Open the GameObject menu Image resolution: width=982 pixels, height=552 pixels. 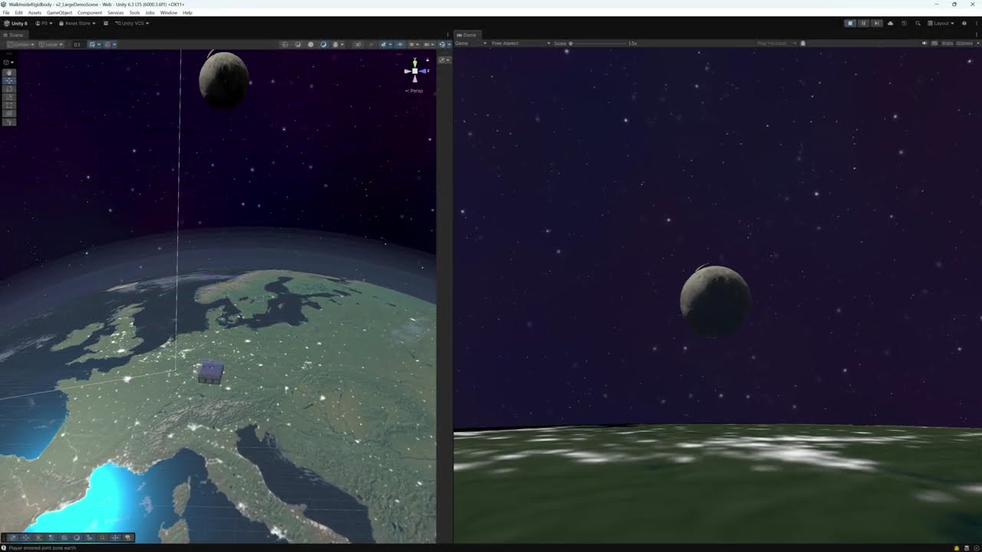pos(60,13)
